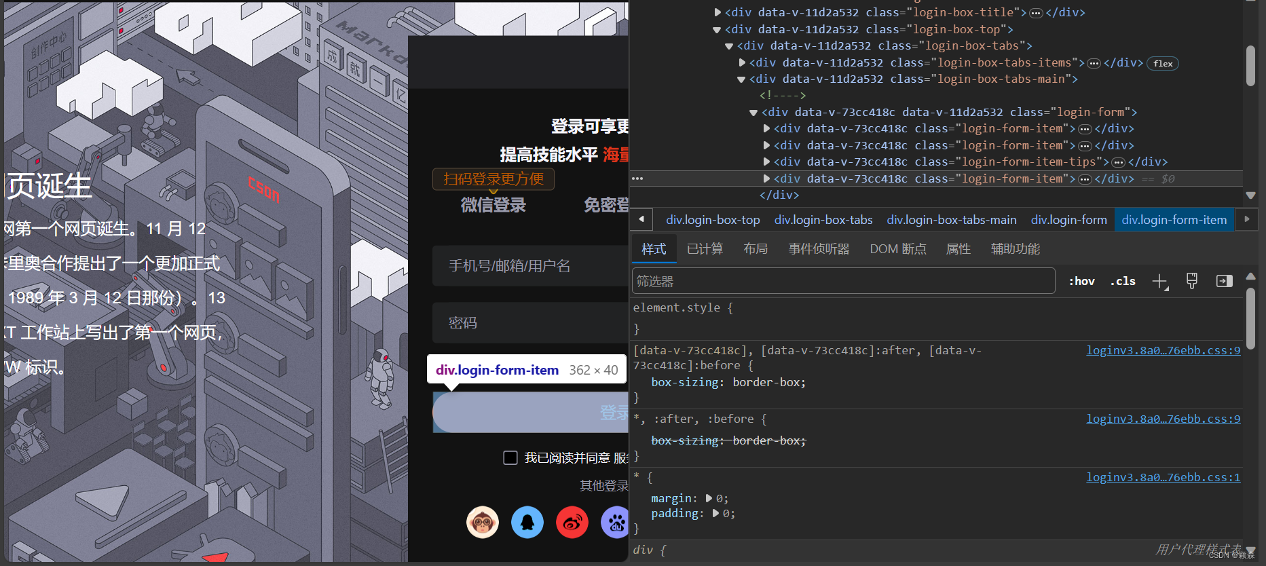This screenshot has width=1266, height=566.
Task: Click the Weibo login icon
Action: (x=572, y=523)
